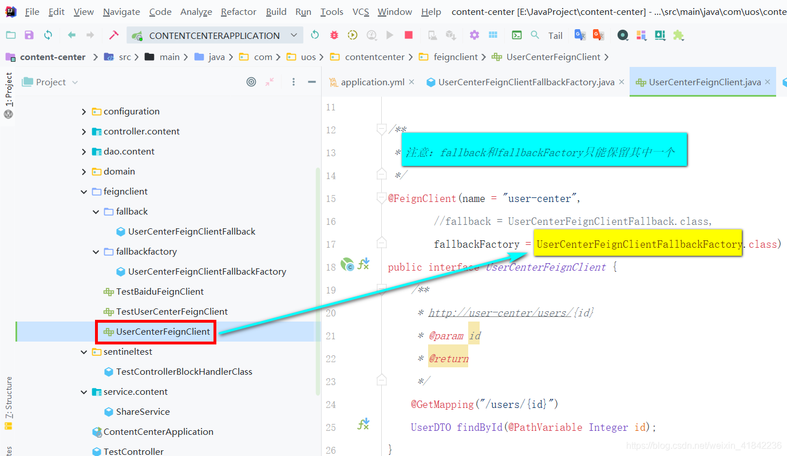Navigate Back with the left arrow
This screenshot has height=456, width=787.
(x=72, y=35)
